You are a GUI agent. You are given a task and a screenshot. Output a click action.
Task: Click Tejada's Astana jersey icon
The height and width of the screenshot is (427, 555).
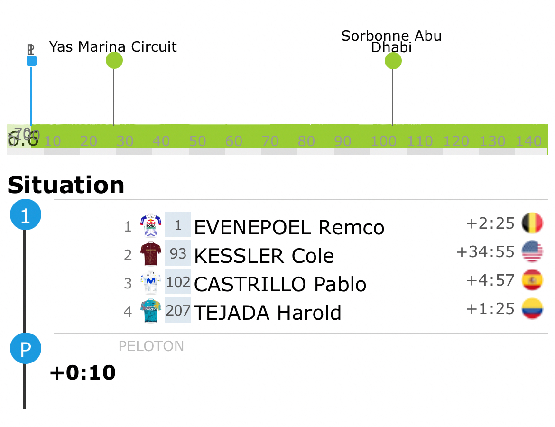tap(151, 312)
